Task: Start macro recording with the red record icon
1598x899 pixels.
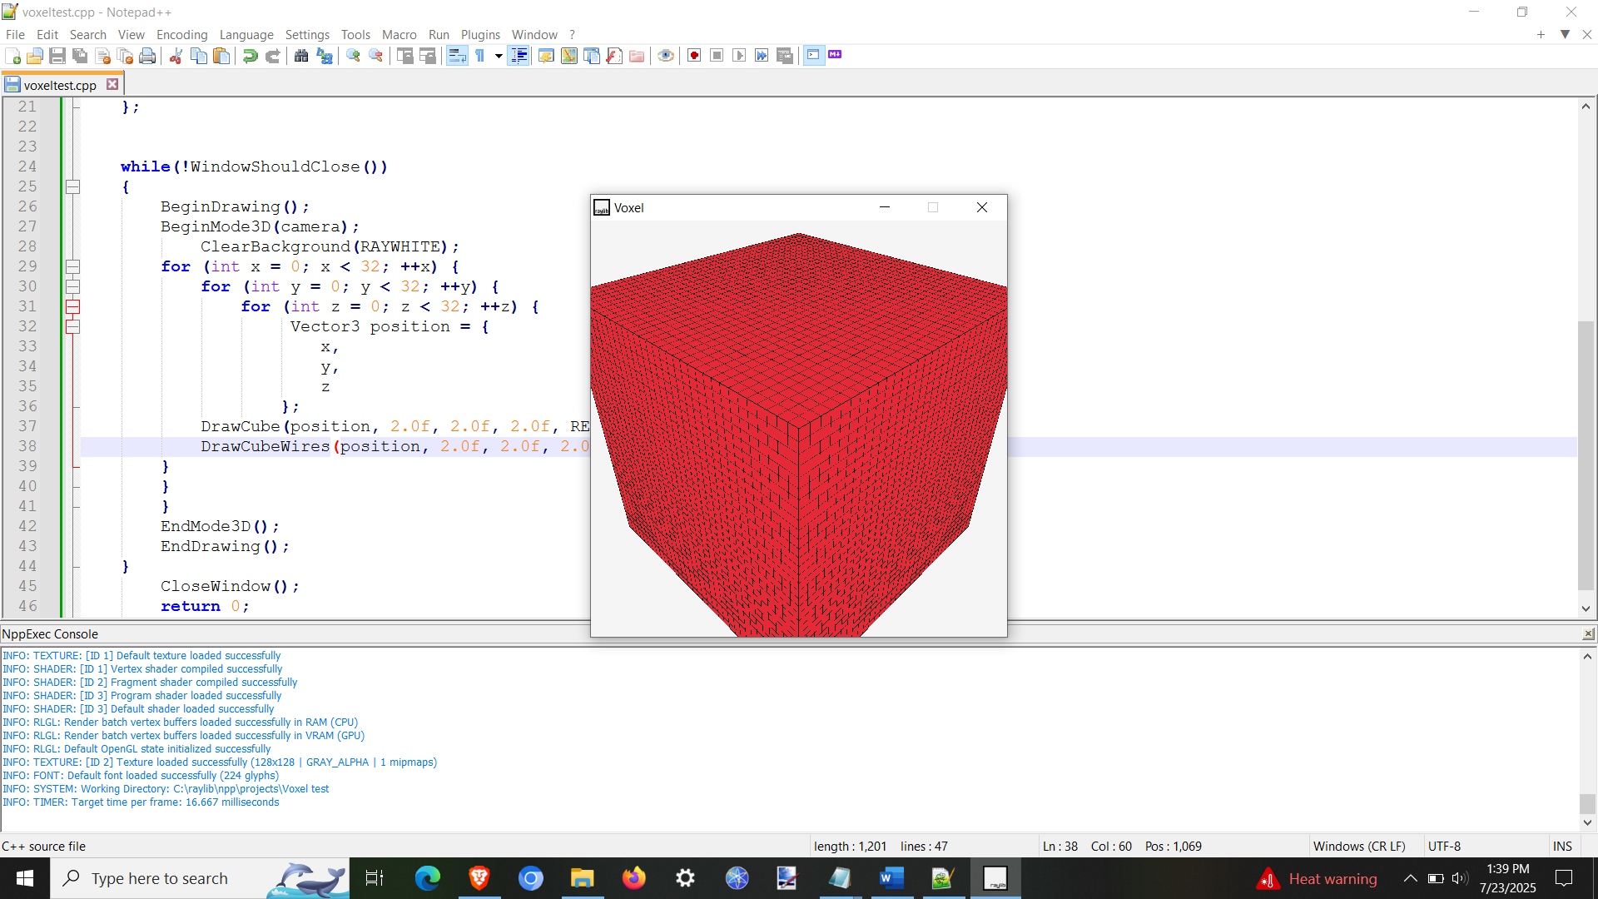Action: click(694, 56)
